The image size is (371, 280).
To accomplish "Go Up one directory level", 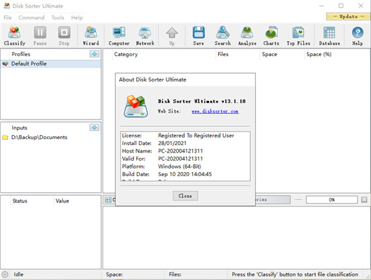I will coord(172,36).
